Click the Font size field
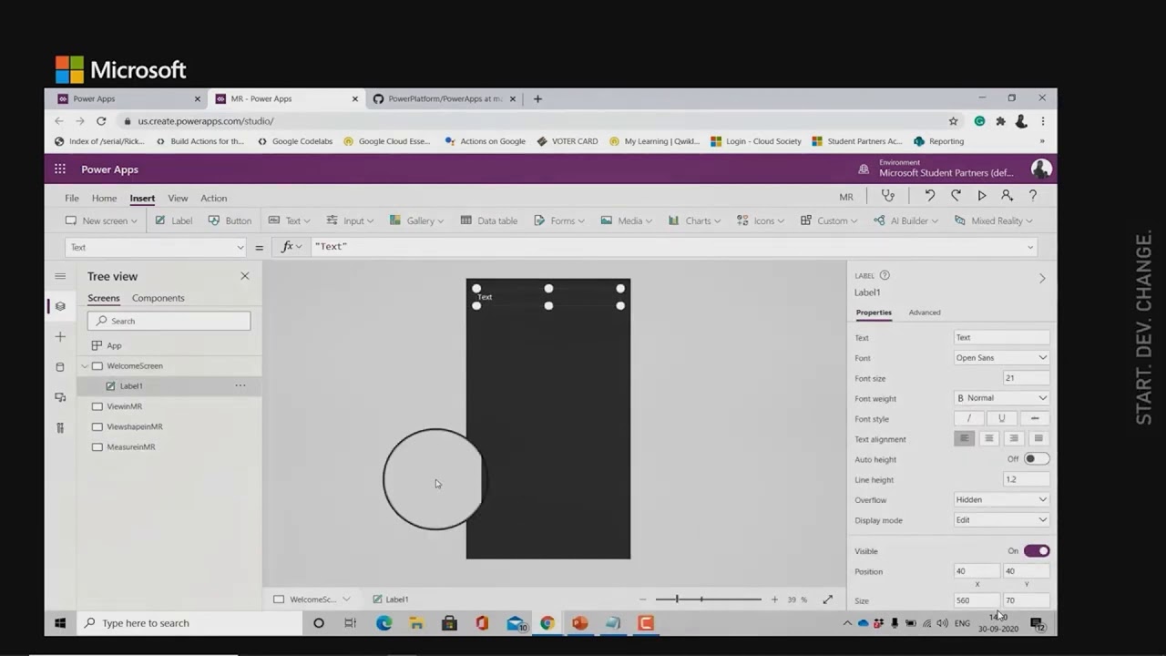The width and height of the screenshot is (1166, 656). pos(1026,378)
